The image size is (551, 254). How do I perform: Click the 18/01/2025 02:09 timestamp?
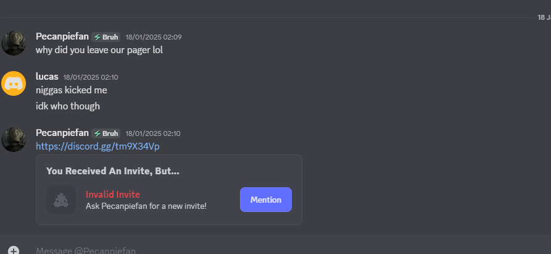point(154,37)
